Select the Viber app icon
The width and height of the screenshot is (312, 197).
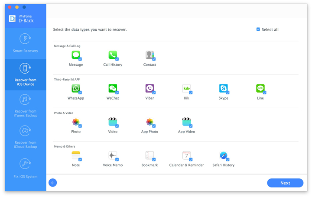point(149,88)
